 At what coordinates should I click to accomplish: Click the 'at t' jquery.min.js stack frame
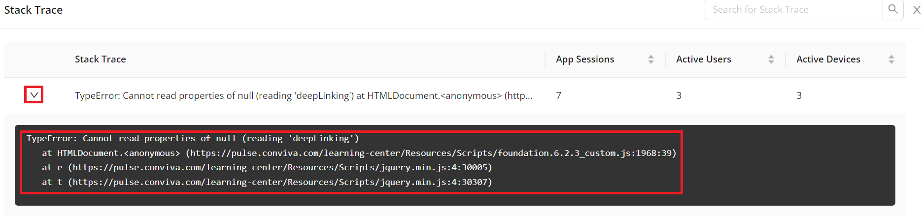[x=267, y=183]
